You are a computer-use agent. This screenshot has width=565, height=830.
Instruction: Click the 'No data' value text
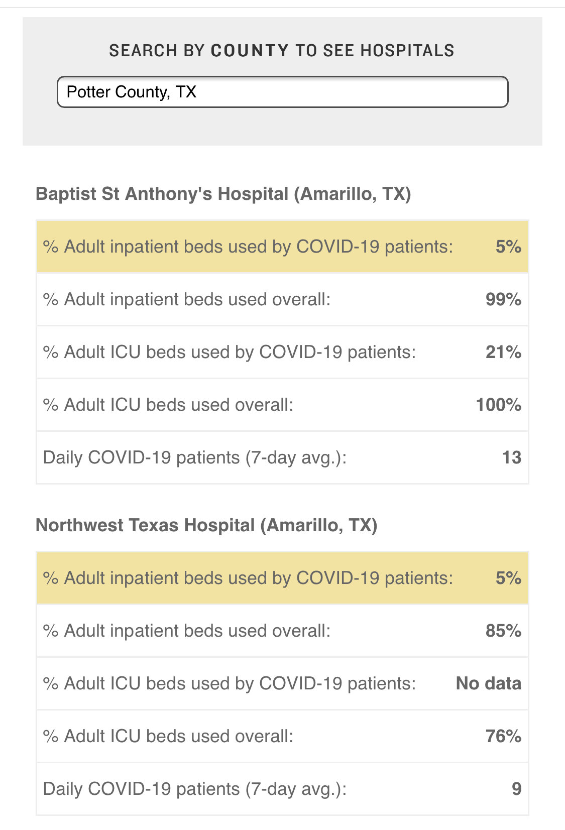coord(489,683)
